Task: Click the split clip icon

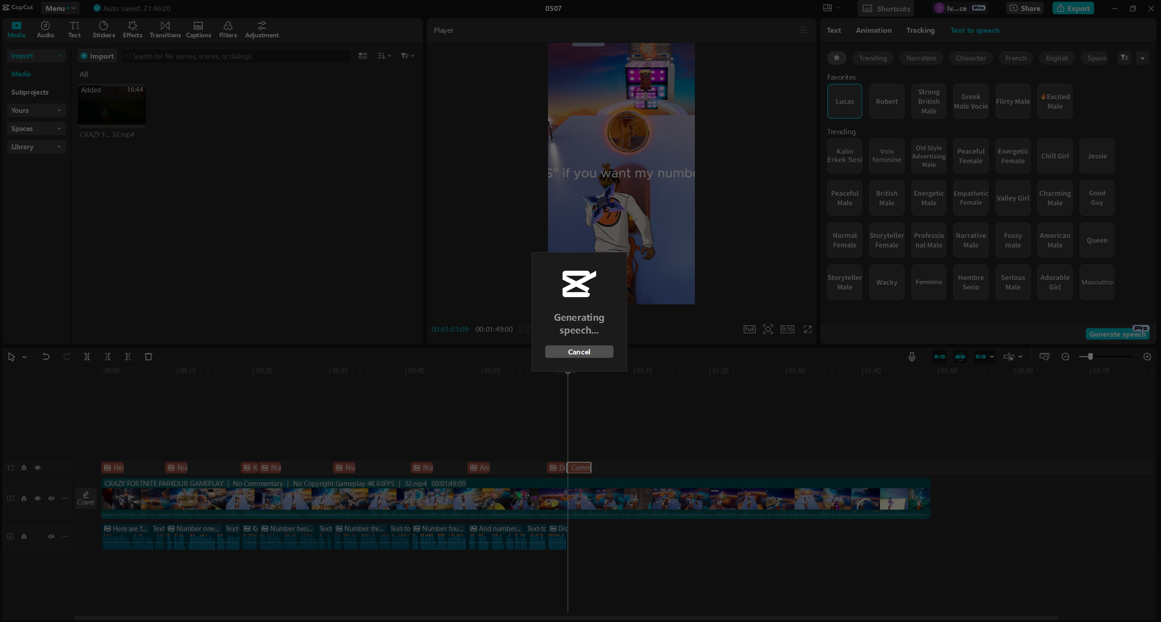Action: click(87, 356)
